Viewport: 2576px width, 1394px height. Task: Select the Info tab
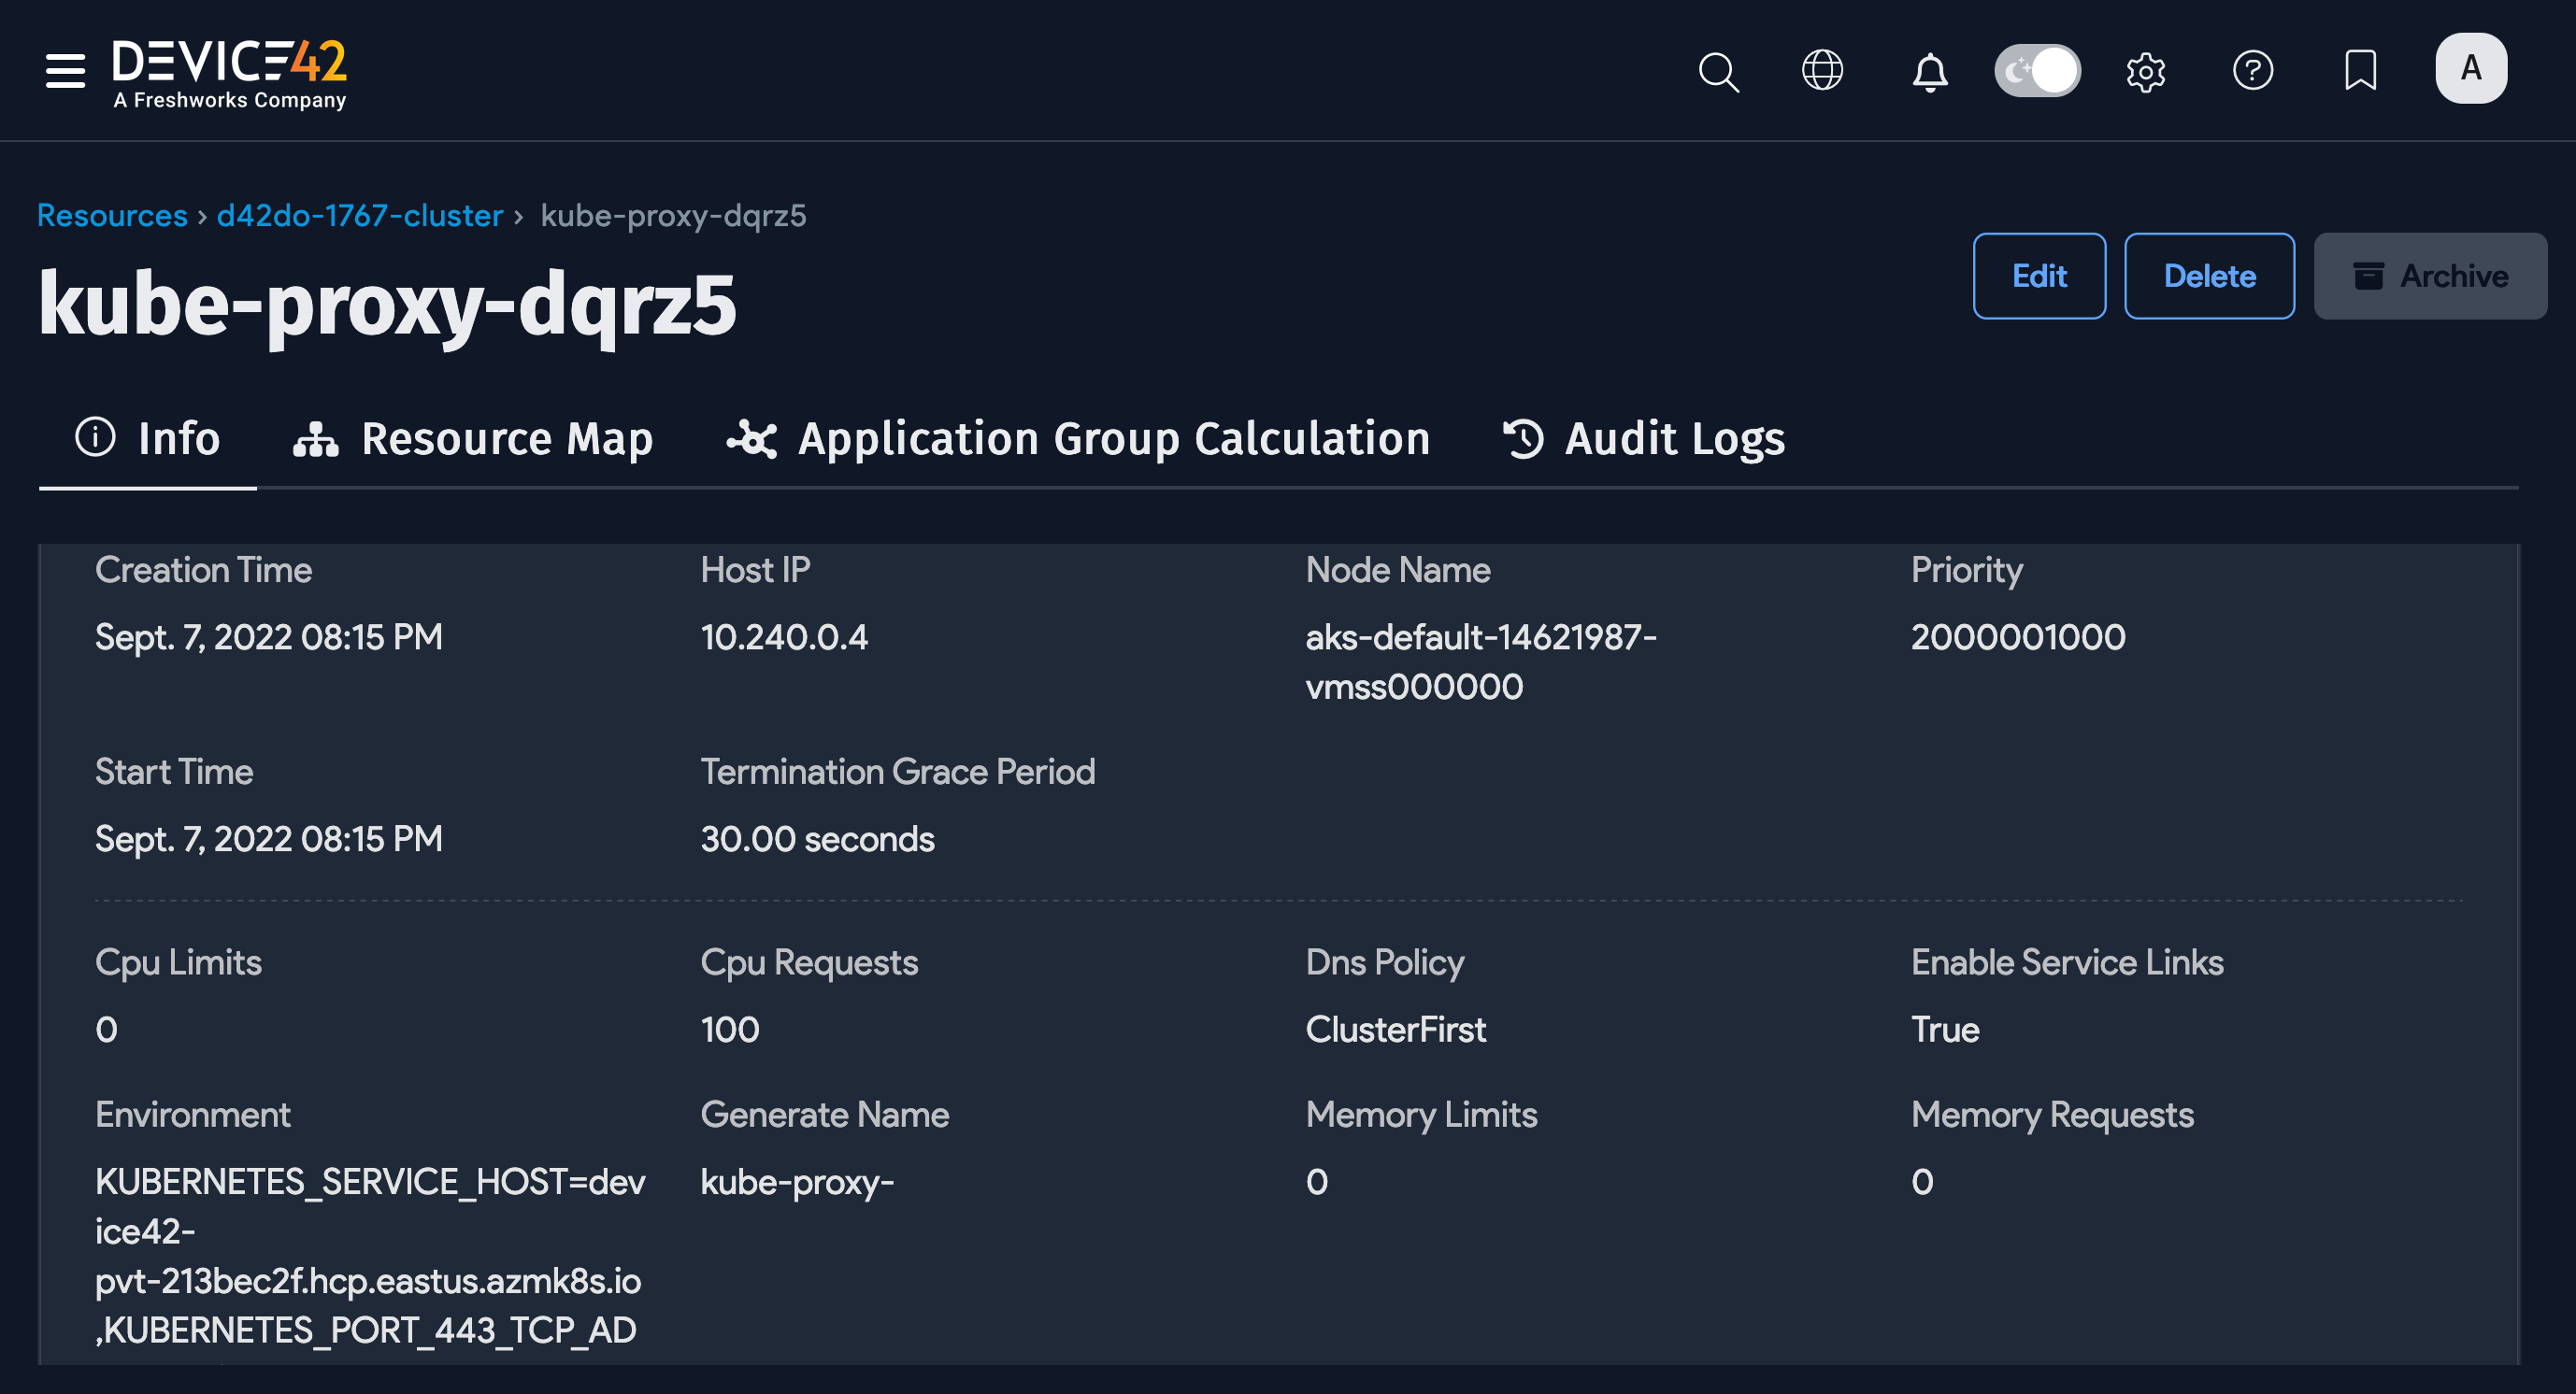point(148,439)
